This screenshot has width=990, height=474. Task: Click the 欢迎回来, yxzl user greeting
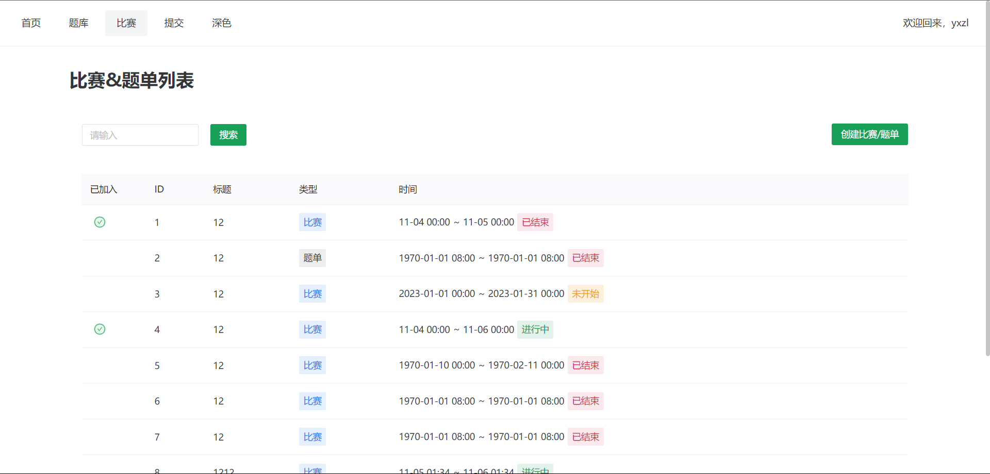935,23
